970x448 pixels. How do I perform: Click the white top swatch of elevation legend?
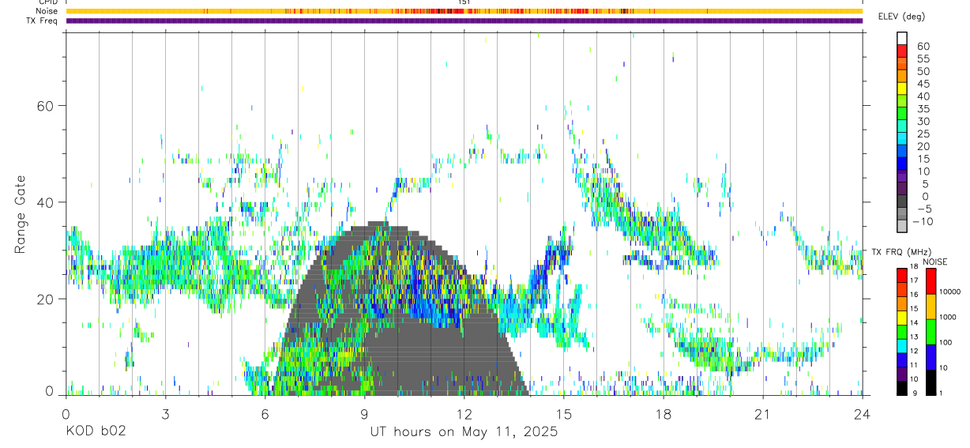click(x=903, y=38)
